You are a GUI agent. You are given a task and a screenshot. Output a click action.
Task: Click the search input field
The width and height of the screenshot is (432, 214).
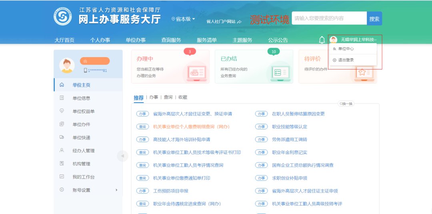click(x=329, y=18)
